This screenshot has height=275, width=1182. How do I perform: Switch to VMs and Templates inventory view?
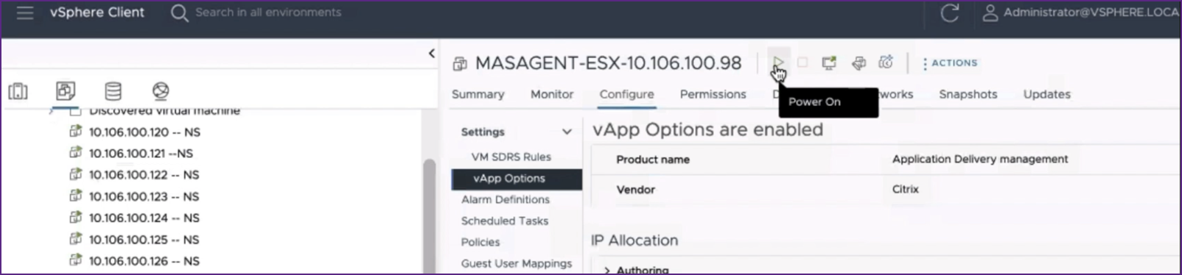click(66, 91)
